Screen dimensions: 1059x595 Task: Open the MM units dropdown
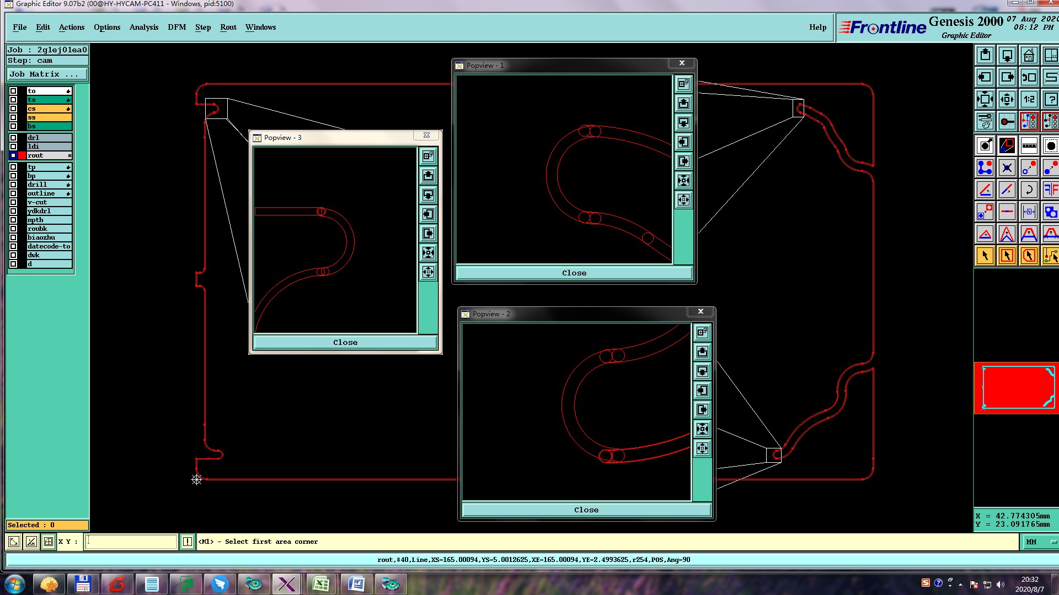[1040, 542]
